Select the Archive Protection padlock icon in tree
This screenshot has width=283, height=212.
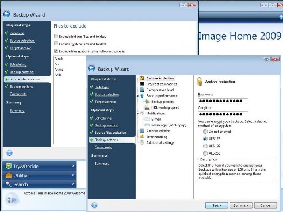[142, 78]
